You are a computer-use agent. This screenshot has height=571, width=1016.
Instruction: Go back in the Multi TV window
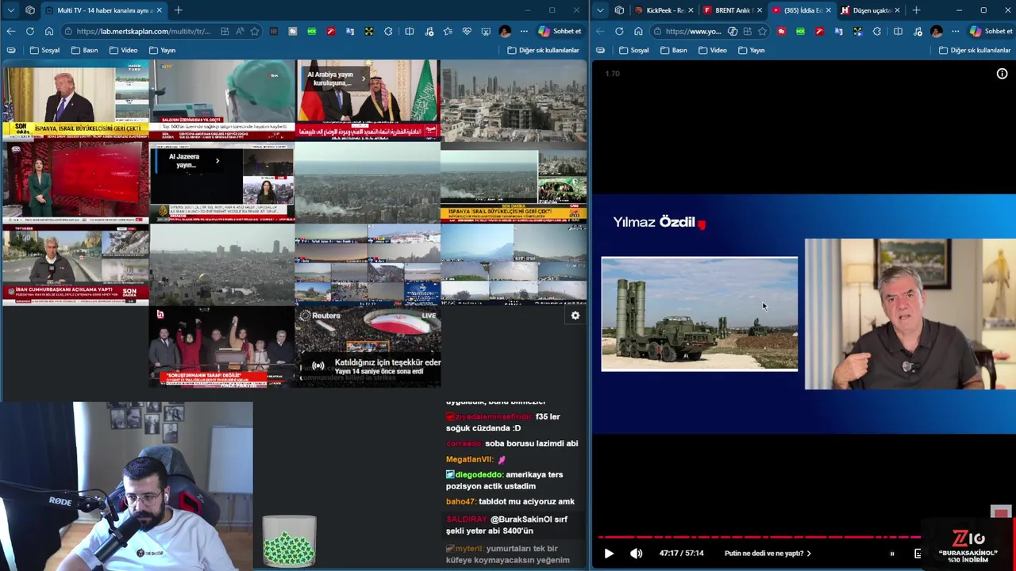(x=11, y=31)
